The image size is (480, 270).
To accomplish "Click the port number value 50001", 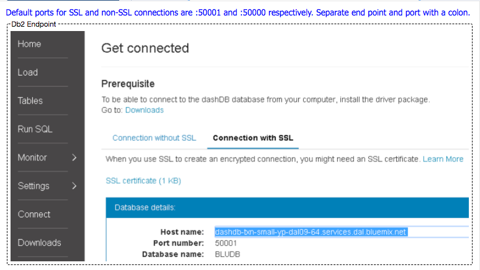I will (x=225, y=243).
